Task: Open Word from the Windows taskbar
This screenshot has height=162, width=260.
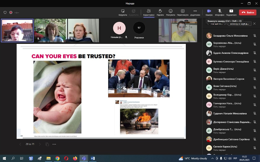Action: coord(93,158)
